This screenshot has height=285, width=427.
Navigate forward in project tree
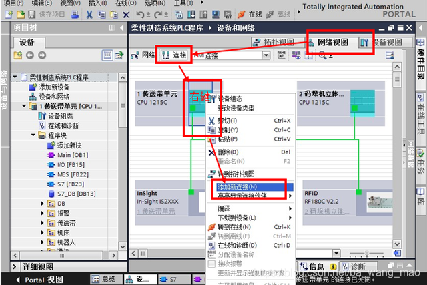tap(42, 55)
